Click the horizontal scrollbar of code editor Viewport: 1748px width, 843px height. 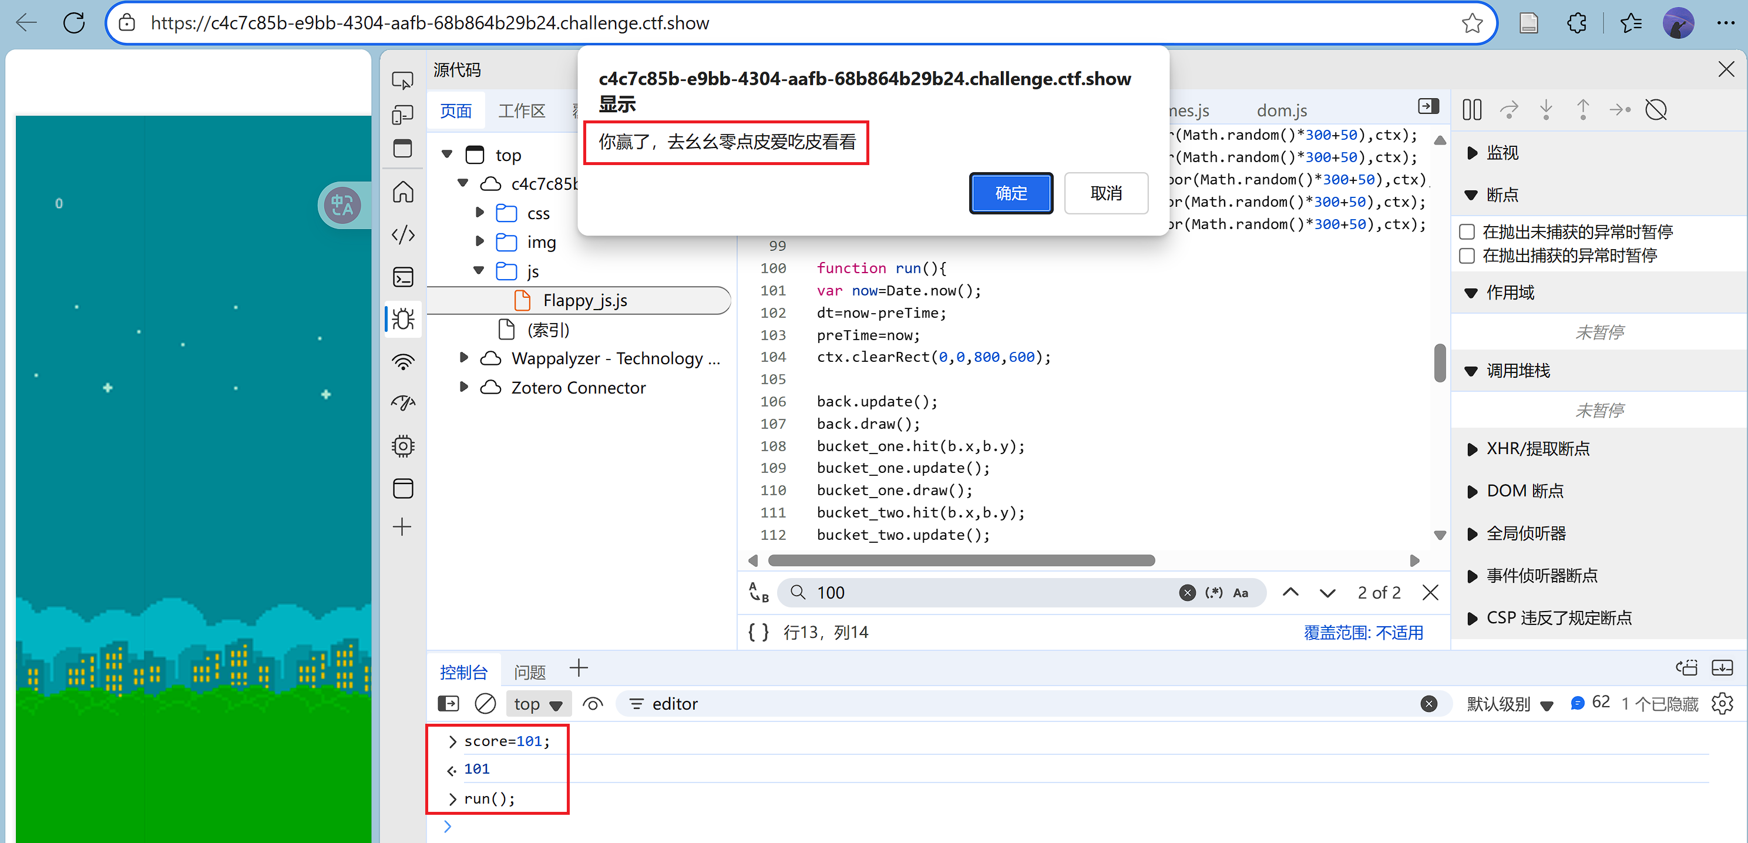960,560
